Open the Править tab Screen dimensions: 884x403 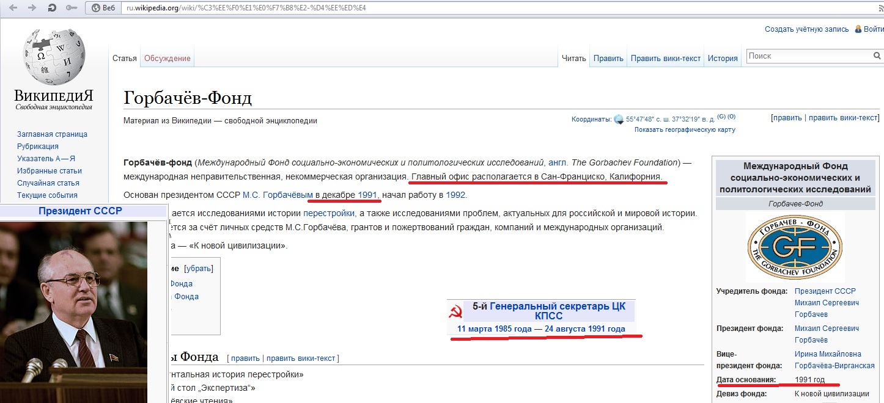(608, 59)
